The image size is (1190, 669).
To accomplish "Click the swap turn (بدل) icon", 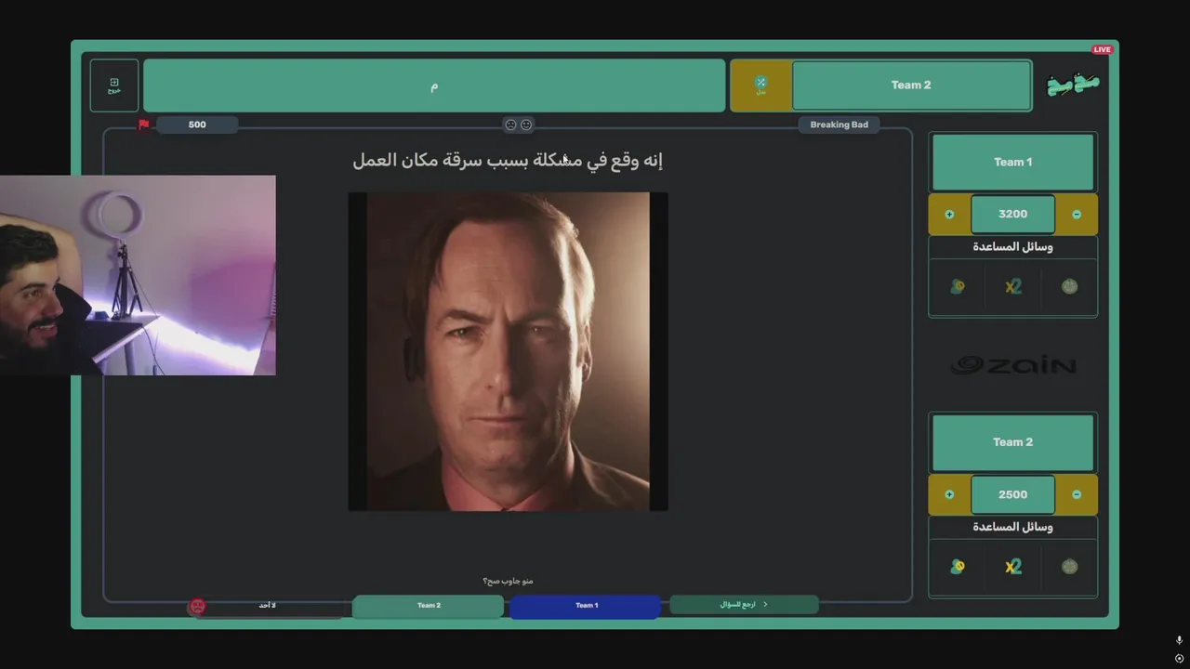I will tap(760, 85).
